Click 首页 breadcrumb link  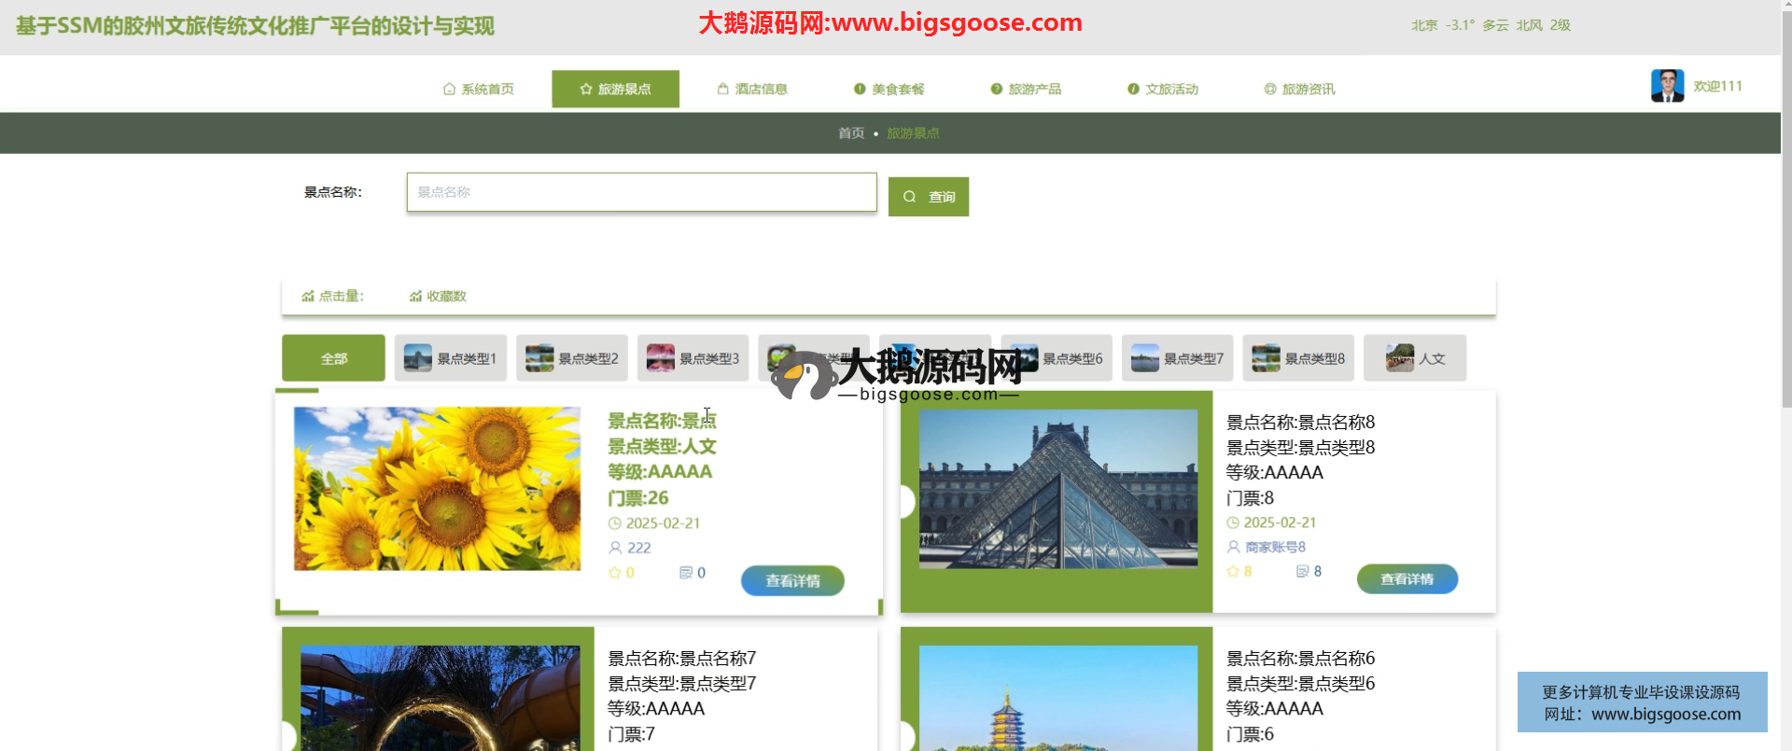[850, 133]
